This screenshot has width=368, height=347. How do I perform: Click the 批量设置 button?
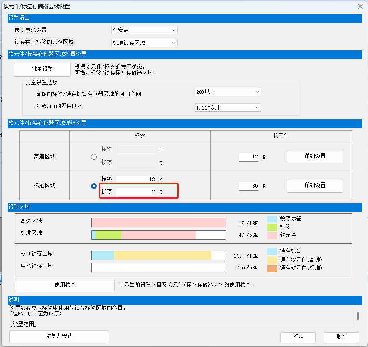coord(42,69)
